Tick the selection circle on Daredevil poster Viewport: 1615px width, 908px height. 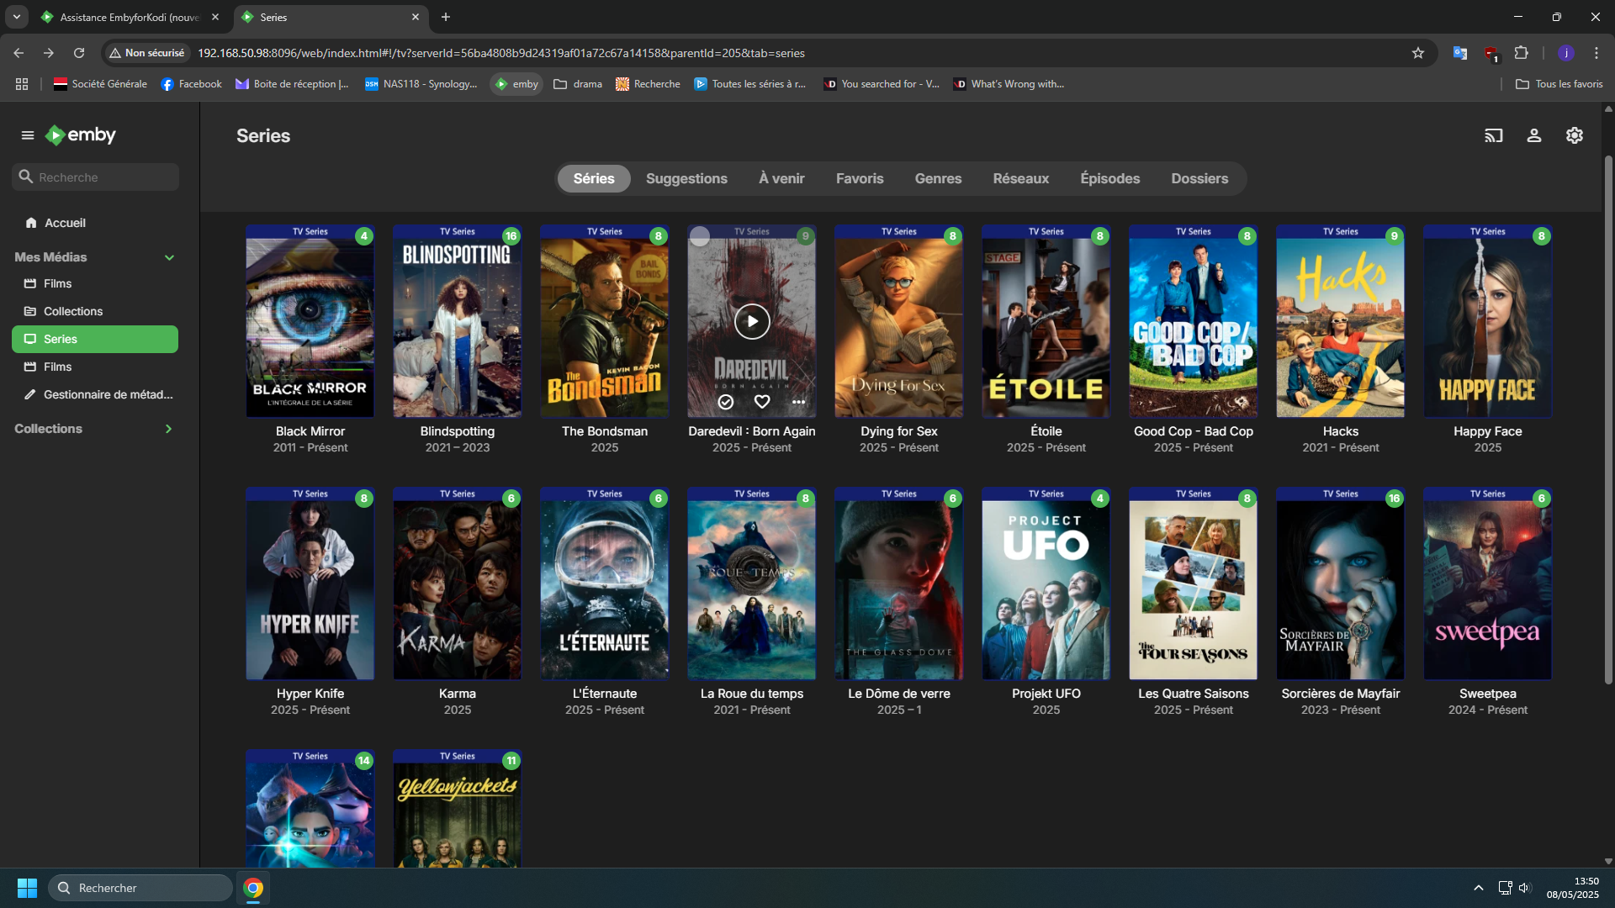tap(700, 237)
